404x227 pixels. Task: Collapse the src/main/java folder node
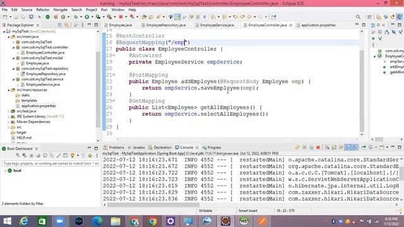pyautogui.click(x=9, y=37)
